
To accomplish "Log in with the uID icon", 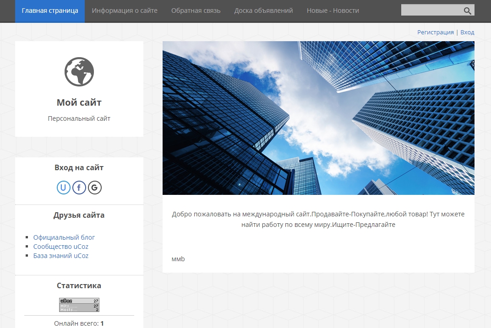I will 64,188.
